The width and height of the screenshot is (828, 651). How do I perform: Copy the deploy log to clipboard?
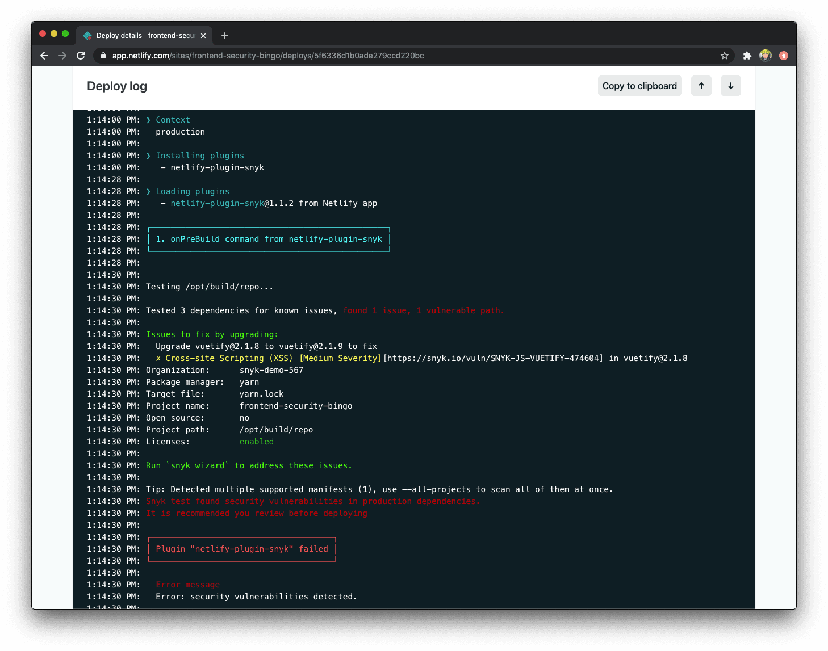click(x=639, y=86)
